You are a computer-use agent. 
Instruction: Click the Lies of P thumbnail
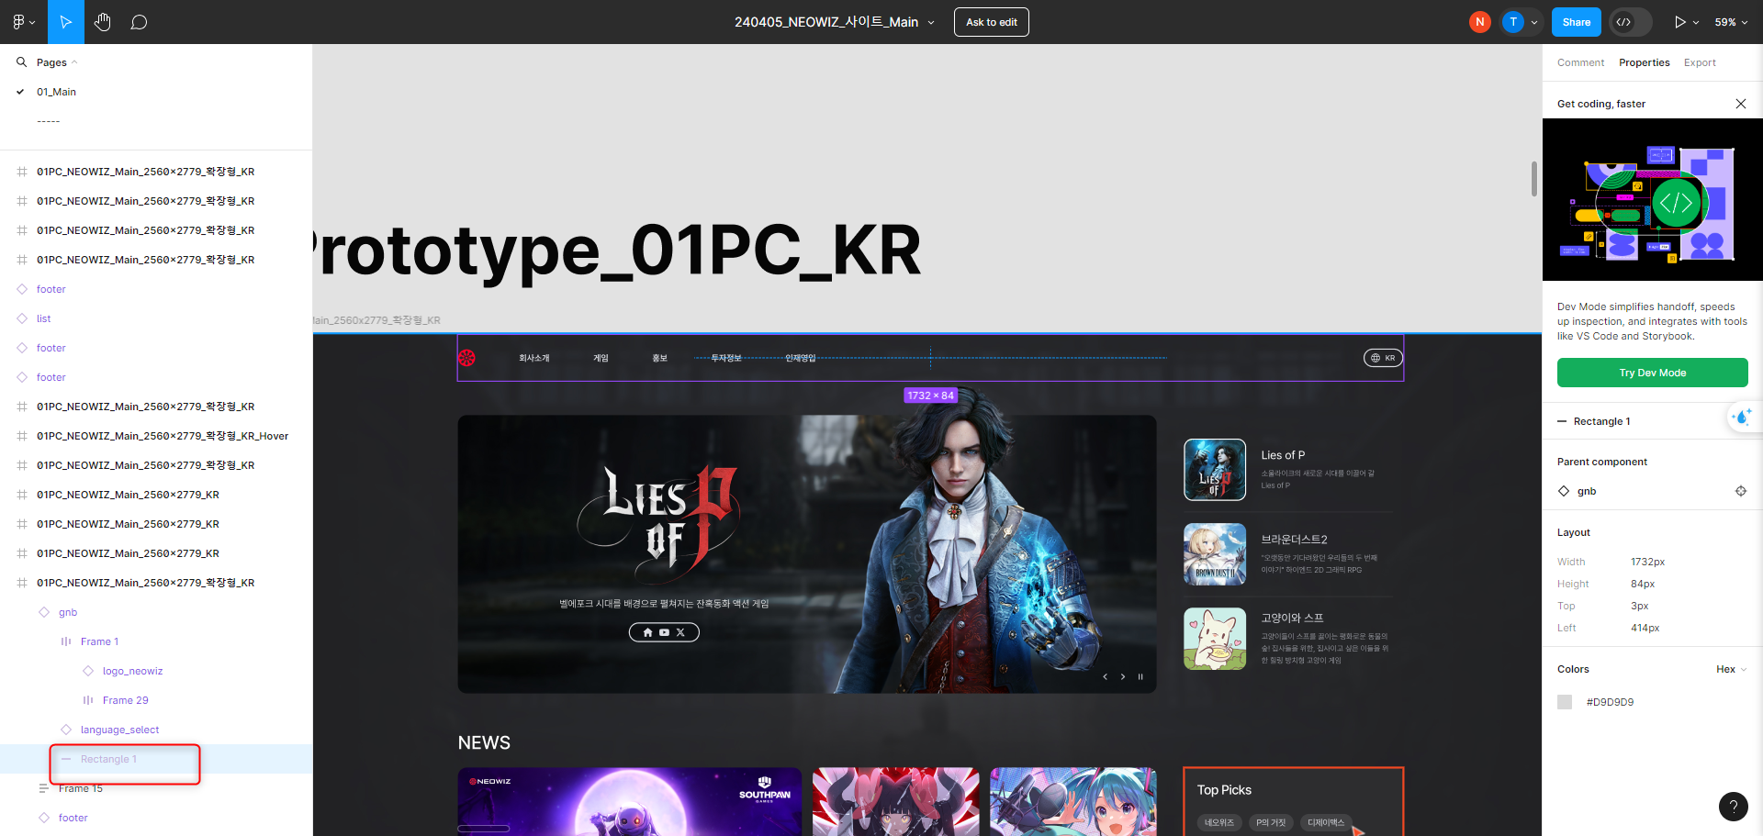click(x=1215, y=469)
